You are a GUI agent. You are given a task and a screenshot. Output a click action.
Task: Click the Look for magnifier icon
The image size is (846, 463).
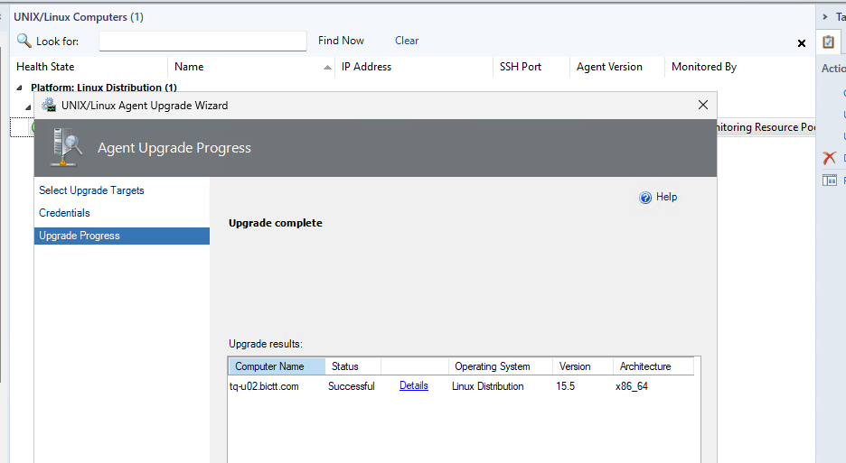pos(24,41)
